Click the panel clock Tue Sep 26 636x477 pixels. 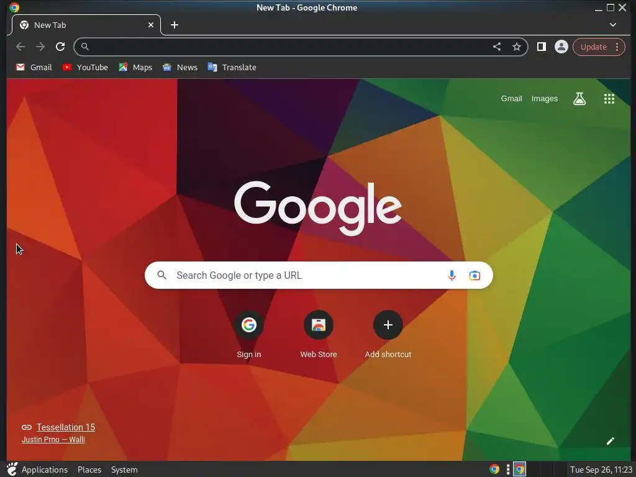[x=601, y=470]
